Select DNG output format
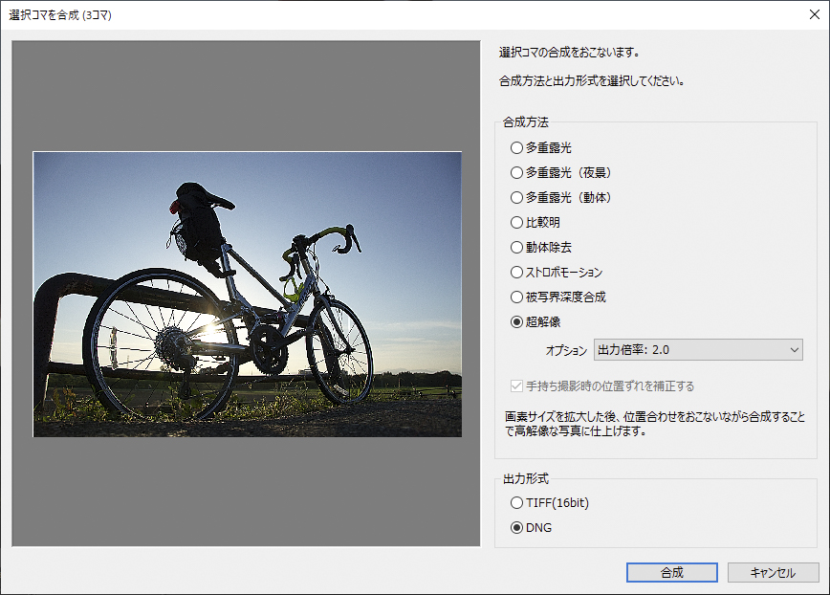 coord(531,528)
